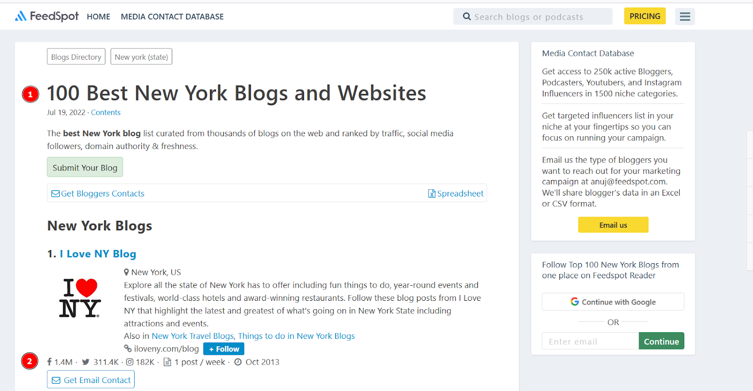The width and height of the screenshot is (753, 391).
Task: Click the Twitter icon showing 311.4K
Action: [x=86, y=362]
